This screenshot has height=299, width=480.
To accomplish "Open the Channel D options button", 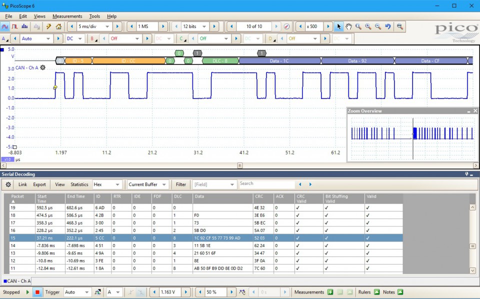I will [x=271, y=38].
